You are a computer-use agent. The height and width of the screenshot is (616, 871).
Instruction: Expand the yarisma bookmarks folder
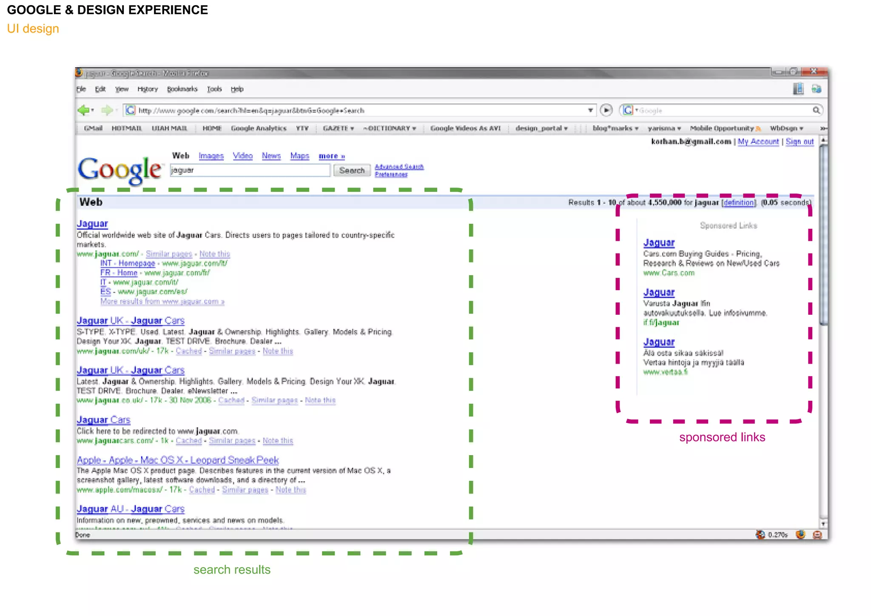click(664, 128)
